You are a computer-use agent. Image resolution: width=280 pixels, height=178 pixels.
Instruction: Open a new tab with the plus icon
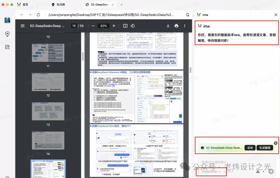point(121,5)
